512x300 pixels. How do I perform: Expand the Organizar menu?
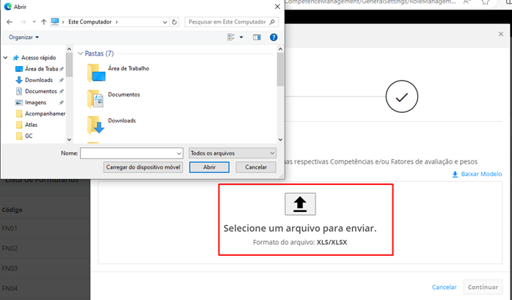pos(23,37)
